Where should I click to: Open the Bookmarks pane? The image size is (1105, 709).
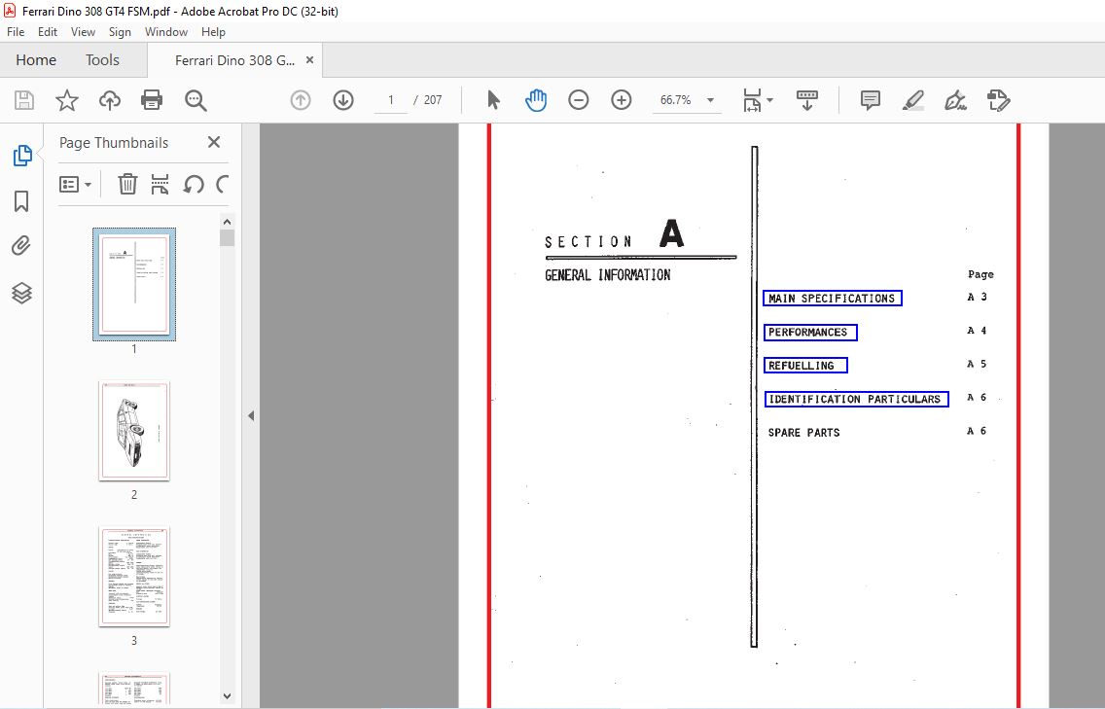[21, 201]
